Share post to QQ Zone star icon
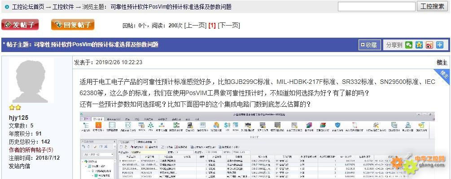Viewport: 451px width, 179px height. (419, 45)
